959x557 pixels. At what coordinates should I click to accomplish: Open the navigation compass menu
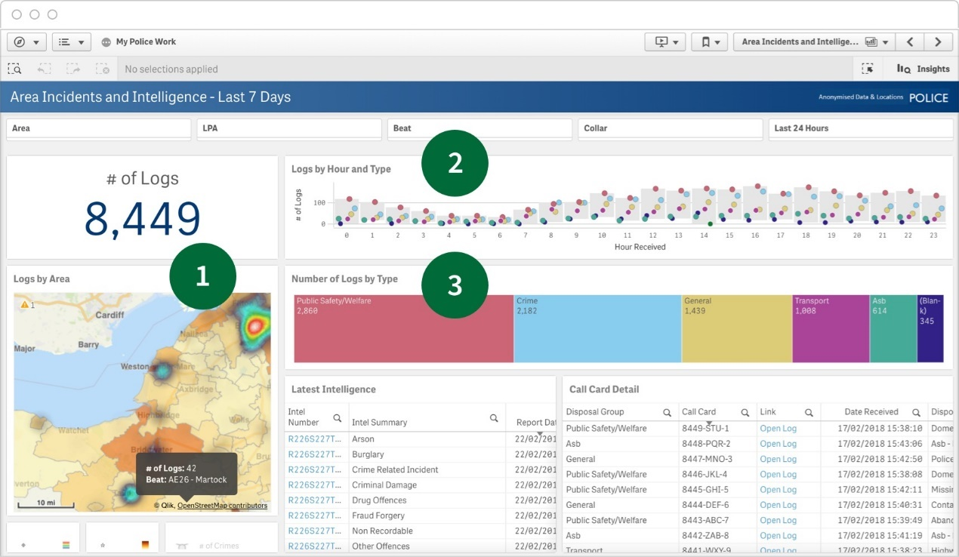(x=26, y=42)
